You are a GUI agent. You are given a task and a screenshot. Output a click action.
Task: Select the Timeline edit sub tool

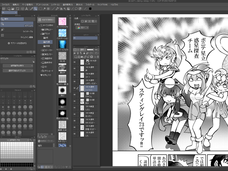(x=25, y=37)
